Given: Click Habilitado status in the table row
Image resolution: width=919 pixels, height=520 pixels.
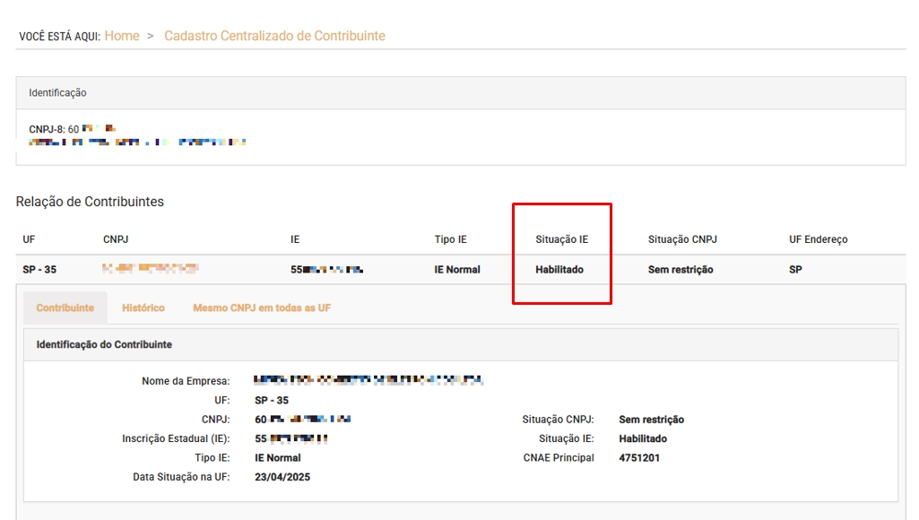Looking at the screenshot, I should click(x=559, y=269).
